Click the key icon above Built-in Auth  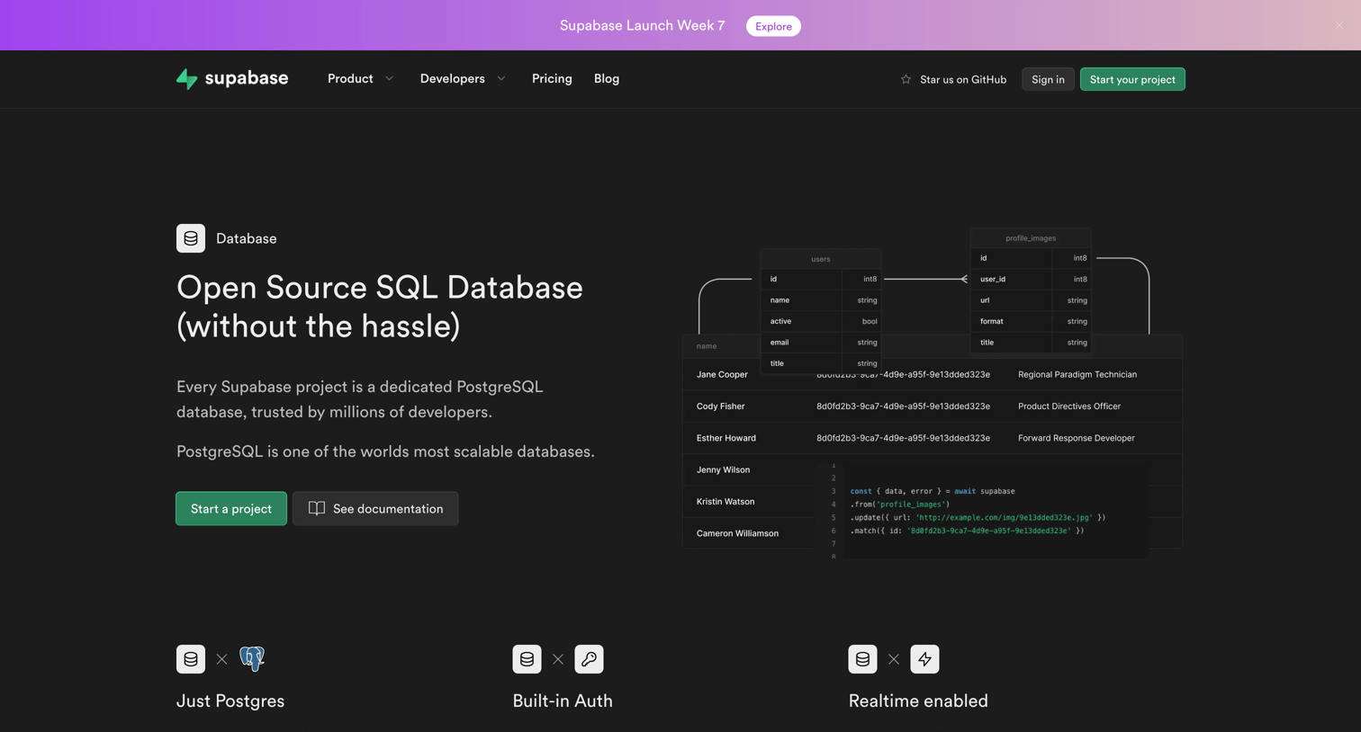(589, 659)
